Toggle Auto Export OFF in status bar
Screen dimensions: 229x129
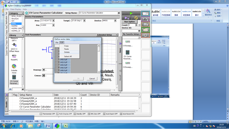[111, 114]
